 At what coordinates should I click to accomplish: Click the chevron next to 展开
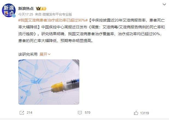[49, 54]
